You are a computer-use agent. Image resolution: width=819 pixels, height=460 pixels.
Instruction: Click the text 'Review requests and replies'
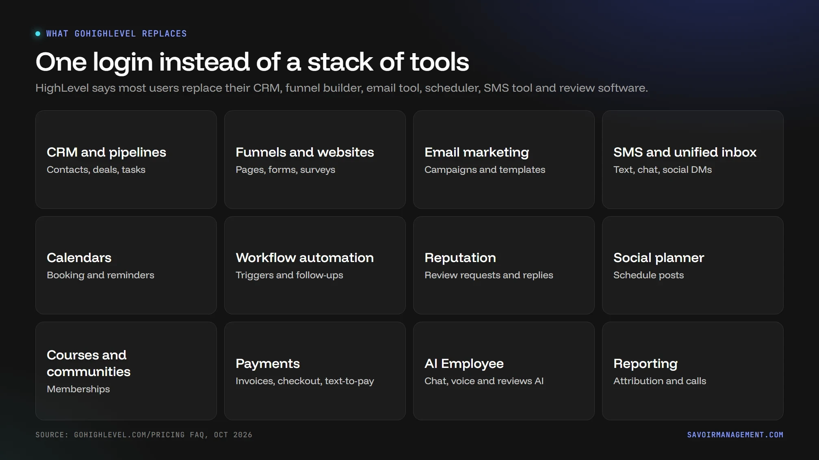click(x=489, y=275)
